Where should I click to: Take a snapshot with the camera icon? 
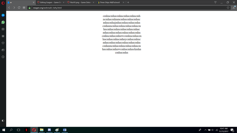point(3,29)
